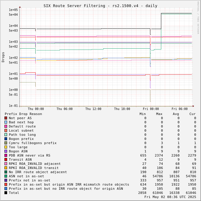Viewport: 201px width, 201px height.
Task: Select the Bogon prefix blue swatch
Action: pyautogui.click(x=6, y=139)
